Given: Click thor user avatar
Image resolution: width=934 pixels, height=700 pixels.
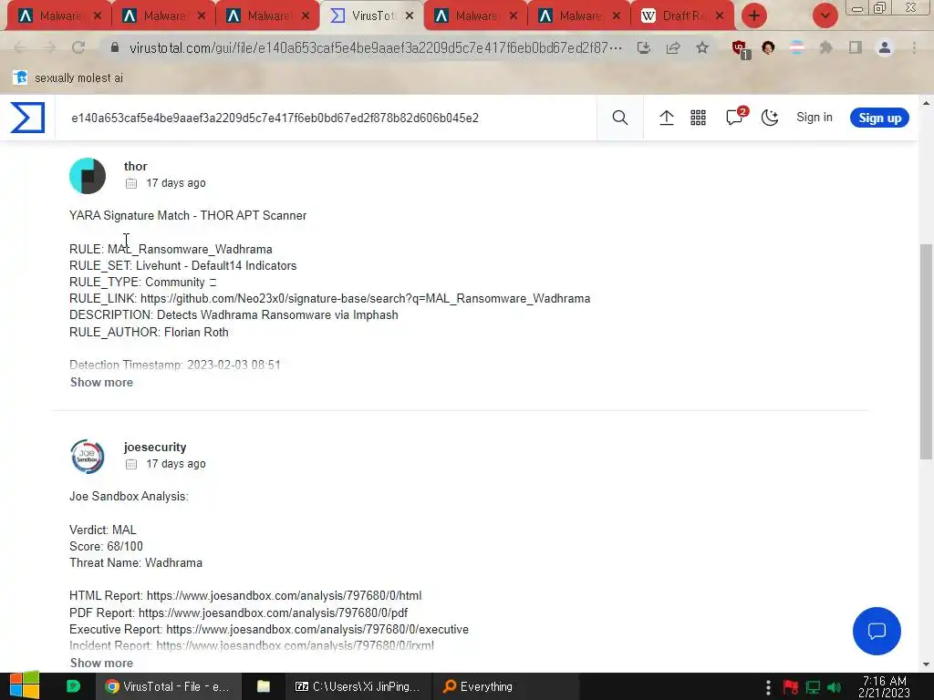Looking at the screenshot, I should 88,176.
